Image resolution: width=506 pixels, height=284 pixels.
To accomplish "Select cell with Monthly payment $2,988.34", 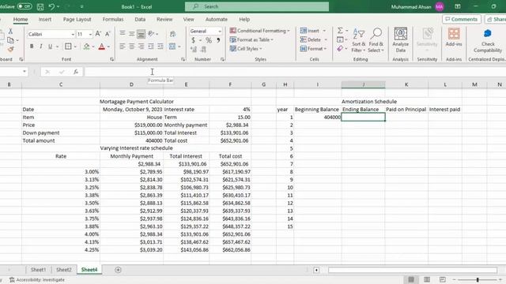I will [230, 125].
